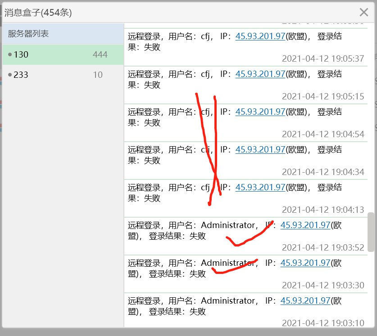Open the IP link in the 19:05:15 entry
The width and height of the screenshot is (377, 336).
pyautogui.click(x=260, y=74)
